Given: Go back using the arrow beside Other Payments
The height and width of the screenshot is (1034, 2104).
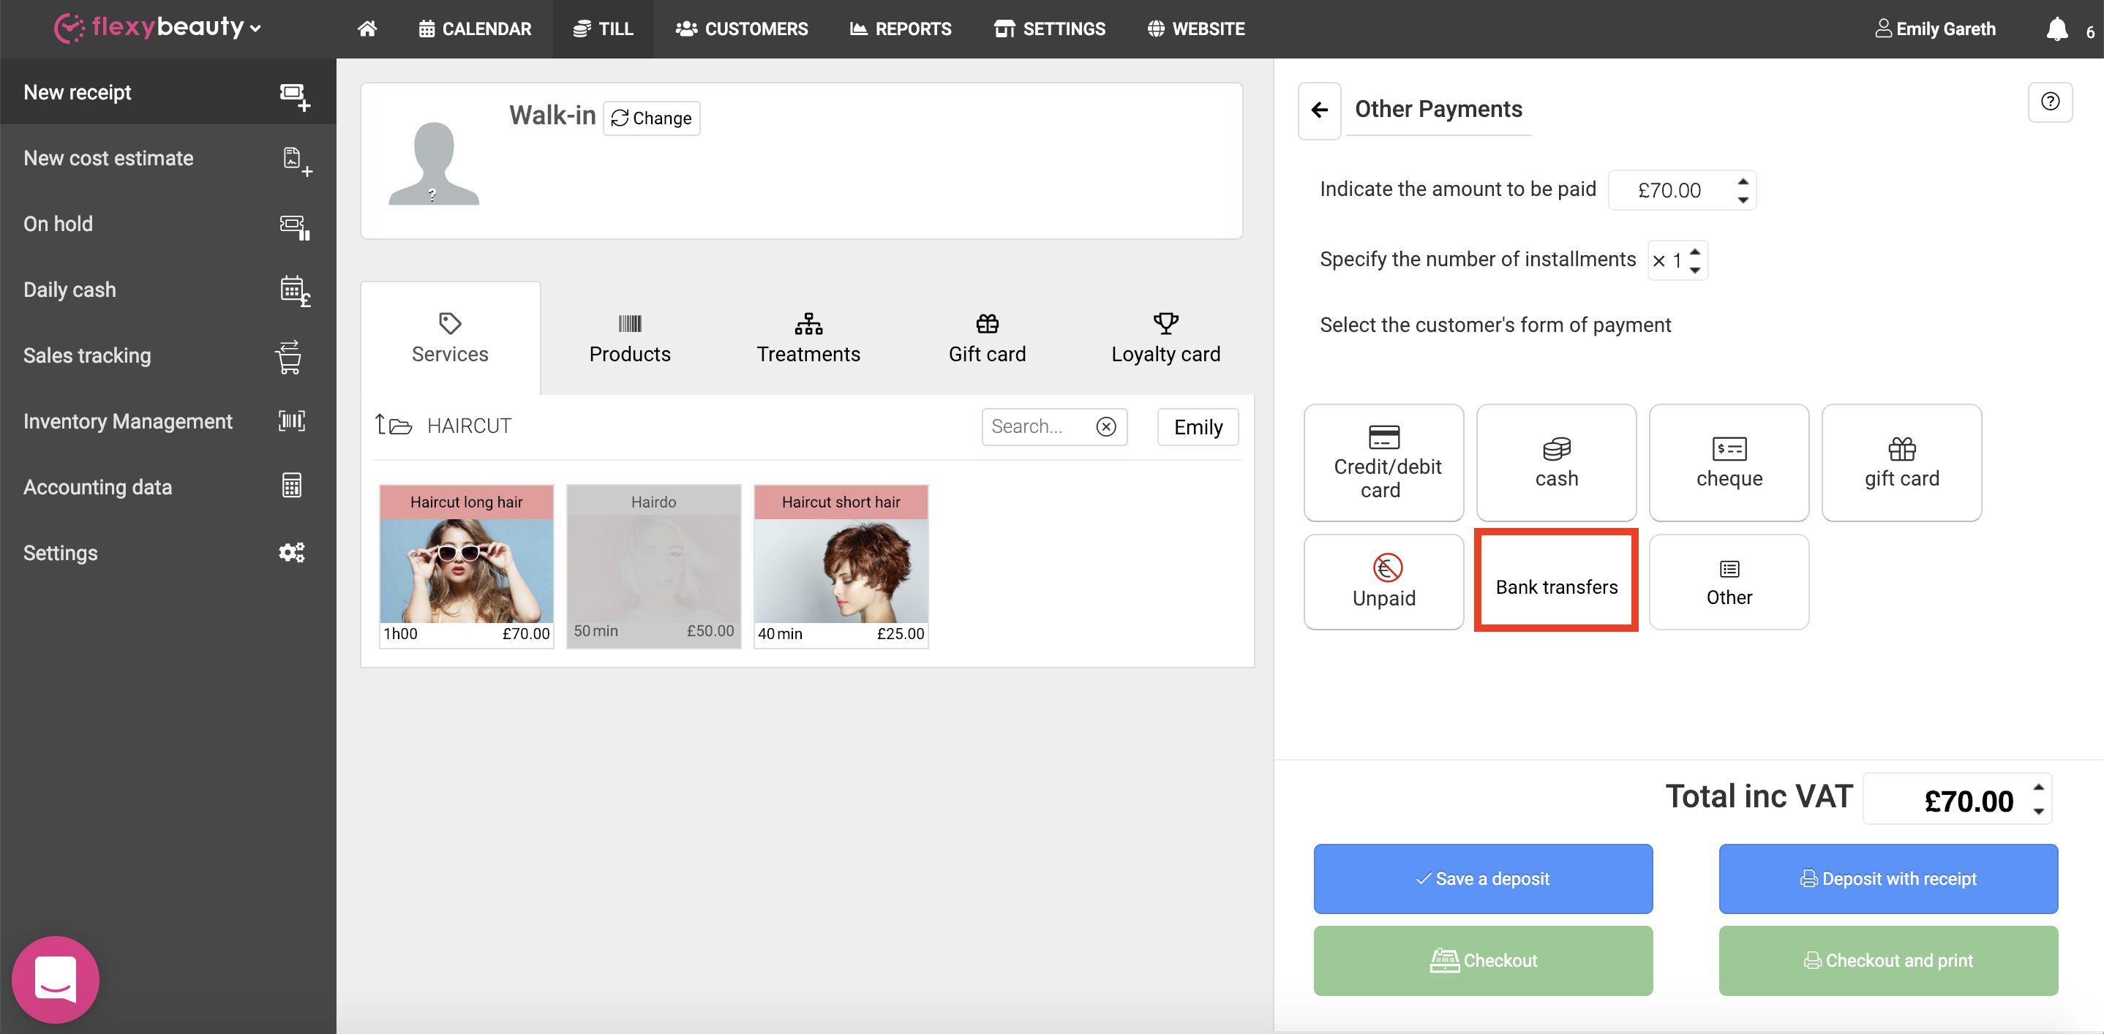Looking at the screenshot, I should coord(1319,110).
